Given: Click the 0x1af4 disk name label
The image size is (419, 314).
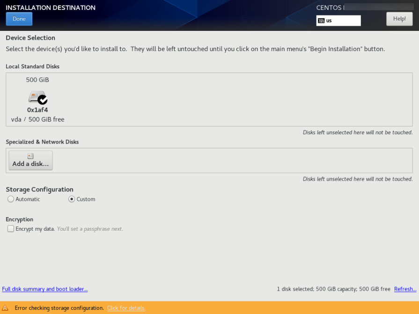Looking at the screenshot, I should tap(37, 110).
